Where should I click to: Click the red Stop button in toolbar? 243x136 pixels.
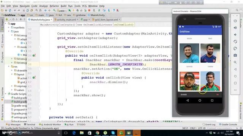click(x=89, y=11)
